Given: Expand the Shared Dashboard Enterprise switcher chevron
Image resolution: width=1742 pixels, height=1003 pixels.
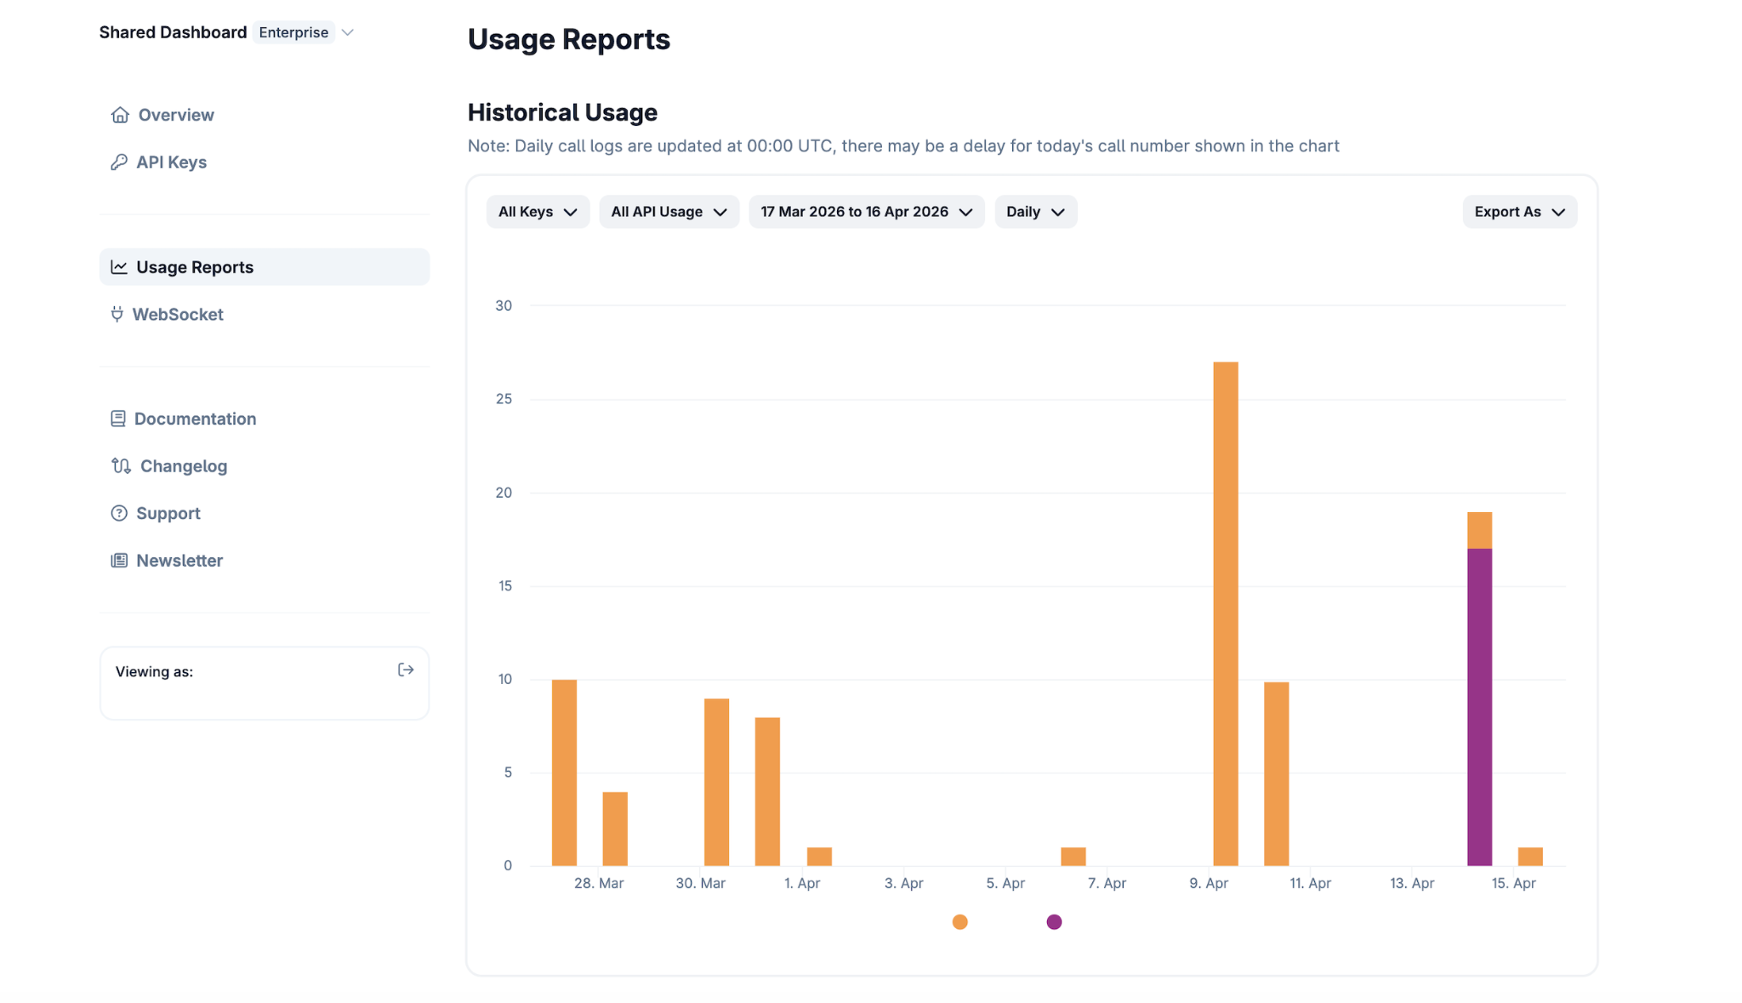Looking at the screenshot, I should pyautogui.click(x=347, y=32).
